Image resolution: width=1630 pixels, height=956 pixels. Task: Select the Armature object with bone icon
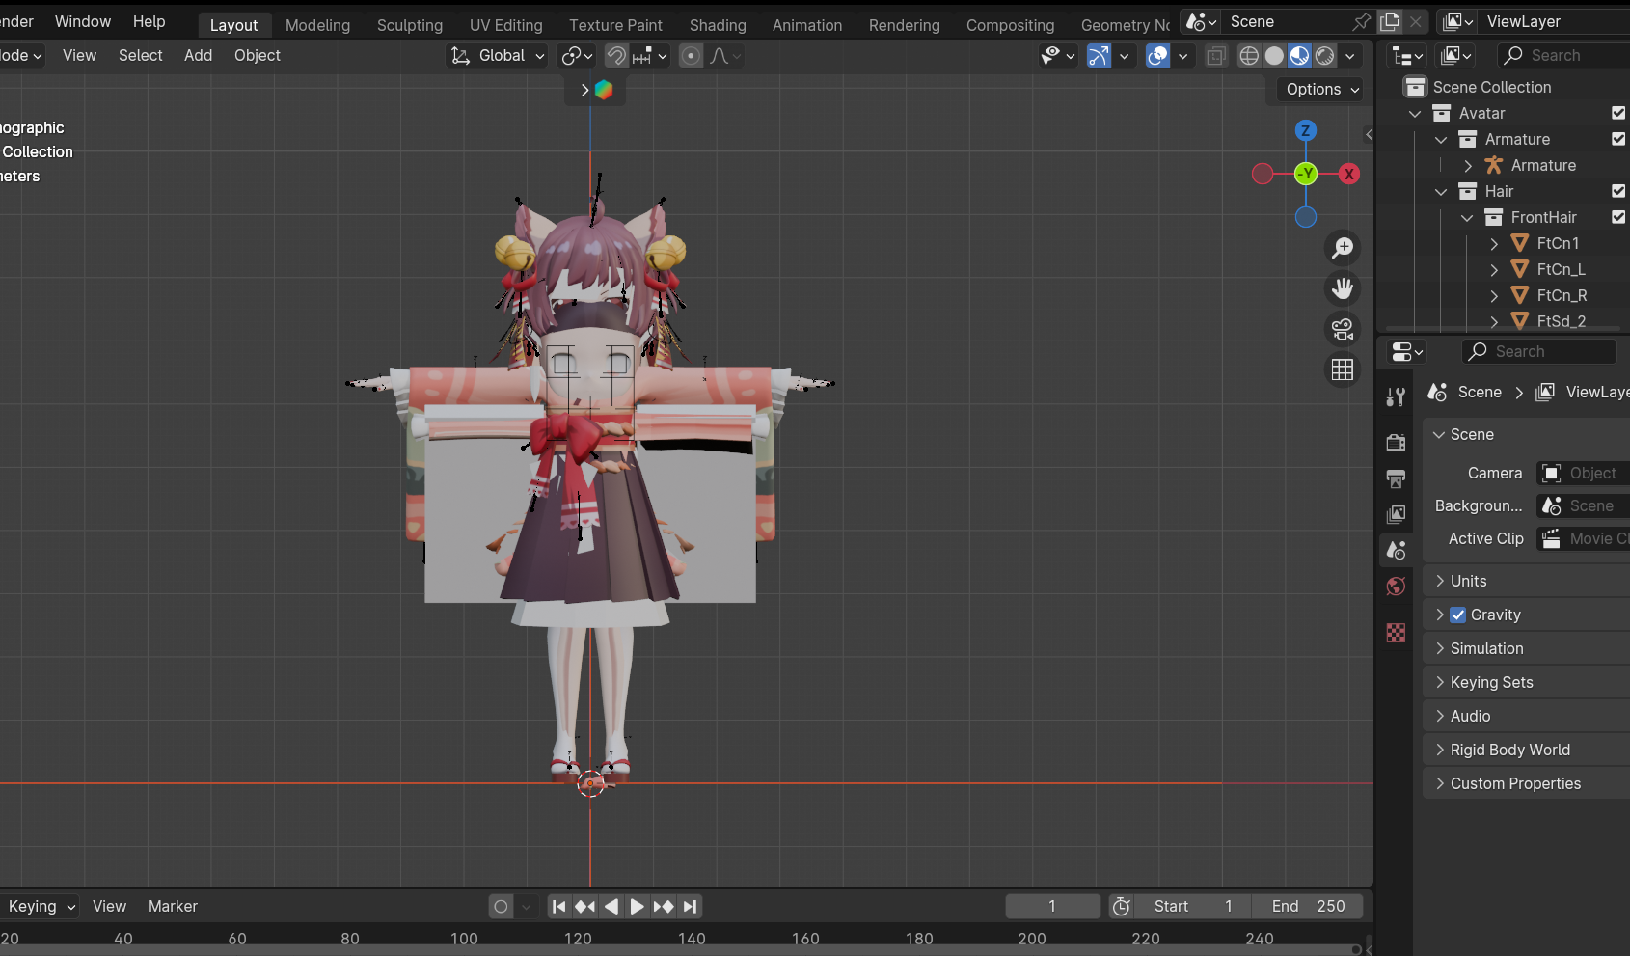pos(1543,165)
